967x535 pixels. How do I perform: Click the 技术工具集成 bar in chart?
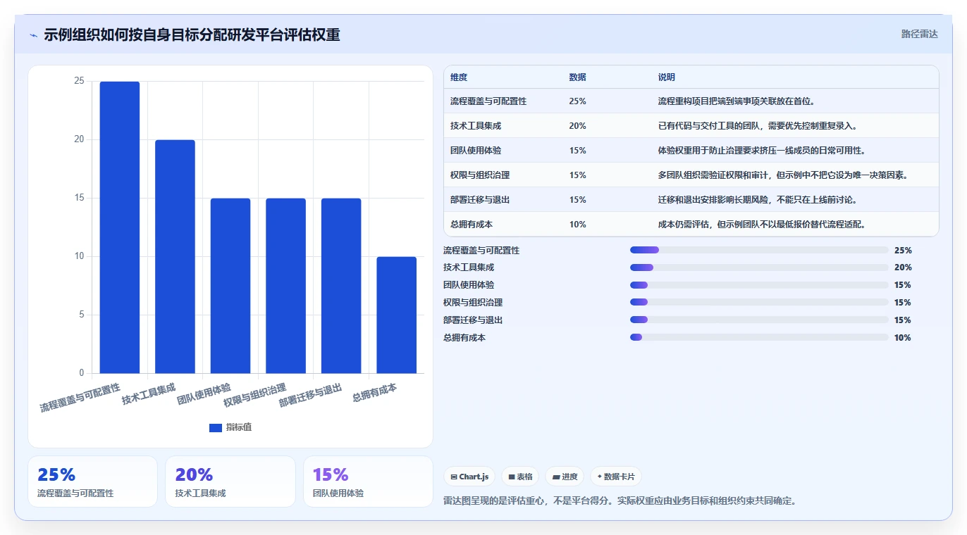tap(175, 256)
